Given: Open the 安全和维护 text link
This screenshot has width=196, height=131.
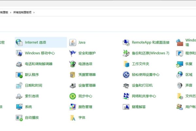Looking at the screenshot, I should point(87,53).
